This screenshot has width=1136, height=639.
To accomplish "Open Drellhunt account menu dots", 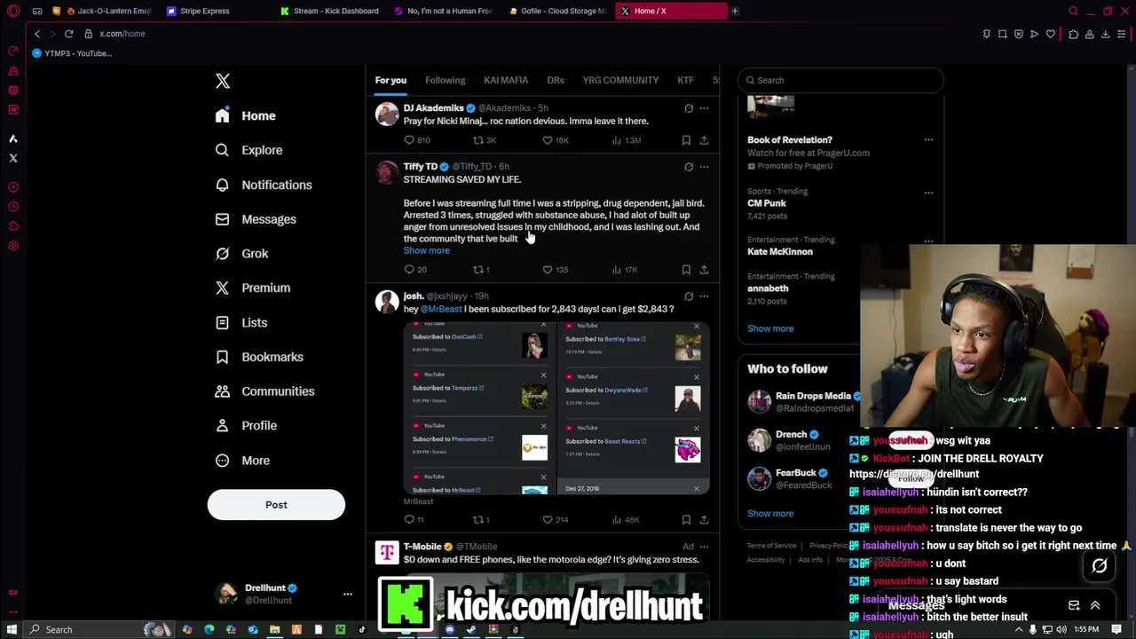I will 348,594.
